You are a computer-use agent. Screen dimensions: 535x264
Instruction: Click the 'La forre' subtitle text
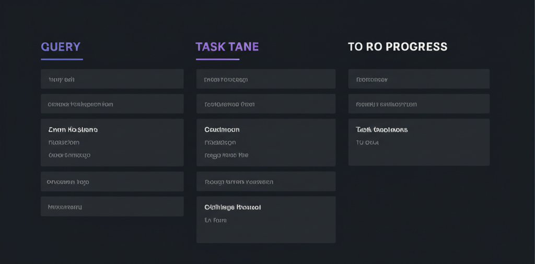[215, 220]
